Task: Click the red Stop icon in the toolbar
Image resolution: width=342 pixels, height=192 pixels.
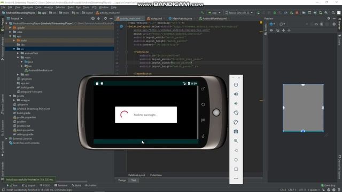Action: click(x=297, y=13)
